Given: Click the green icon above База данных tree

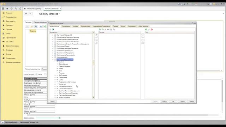Looking at the screenshot, I should (53, 30).
